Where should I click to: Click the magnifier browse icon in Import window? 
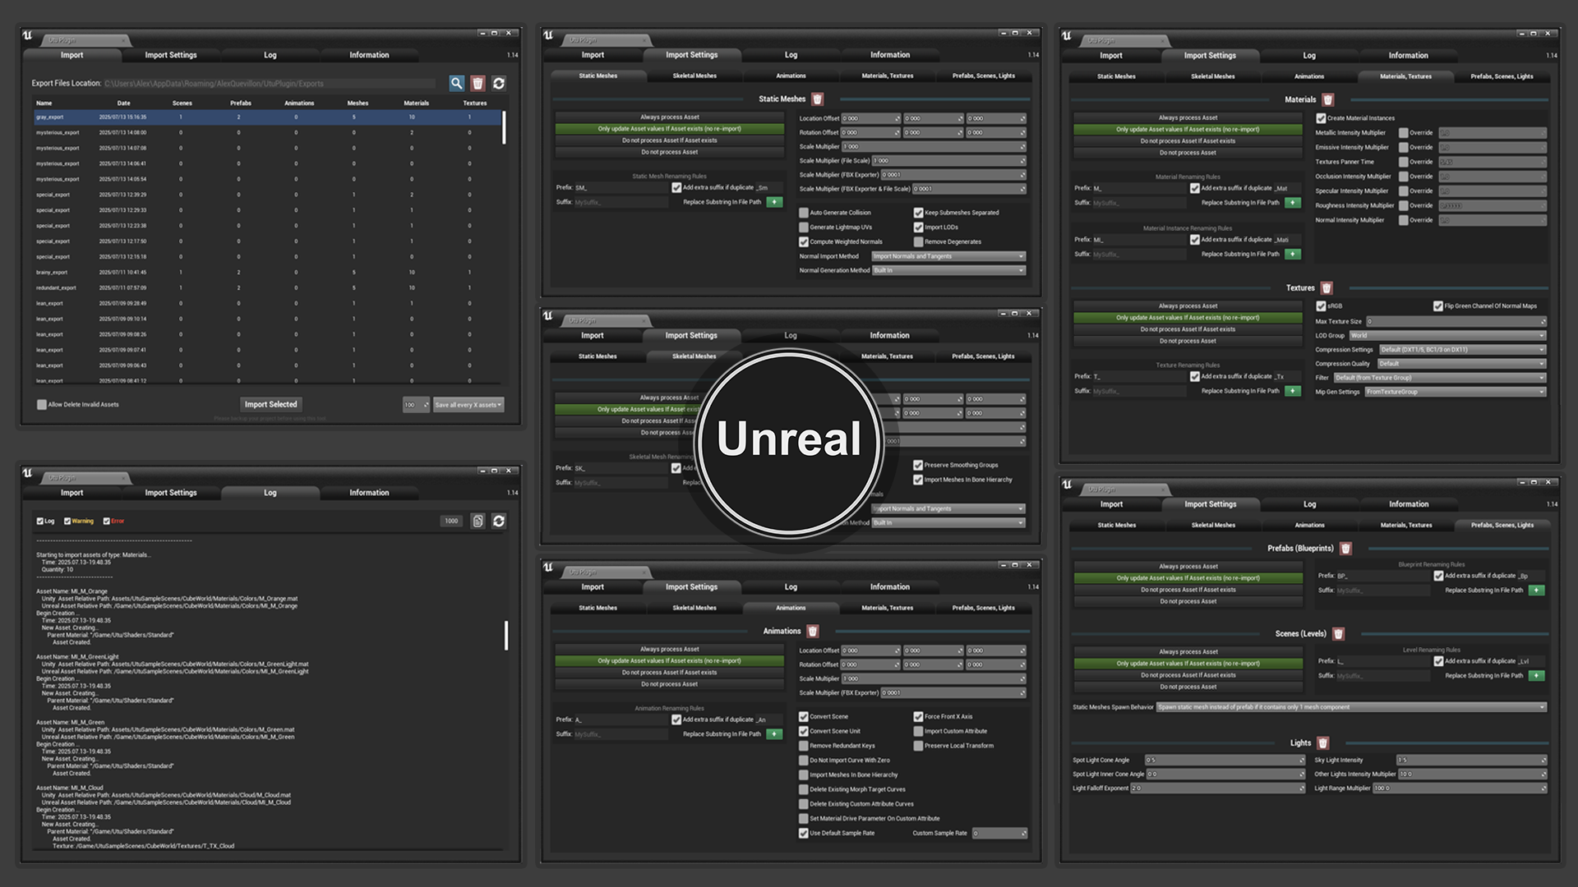pyautogui.click(x=456, y=83)
